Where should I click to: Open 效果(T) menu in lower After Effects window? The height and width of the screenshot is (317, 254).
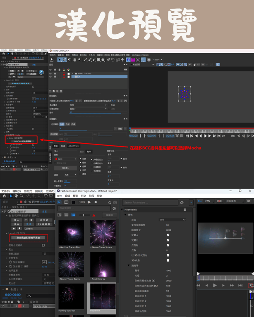(x=50, y=191)
